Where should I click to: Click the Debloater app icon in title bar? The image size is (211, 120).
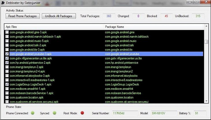pos(3,3)
